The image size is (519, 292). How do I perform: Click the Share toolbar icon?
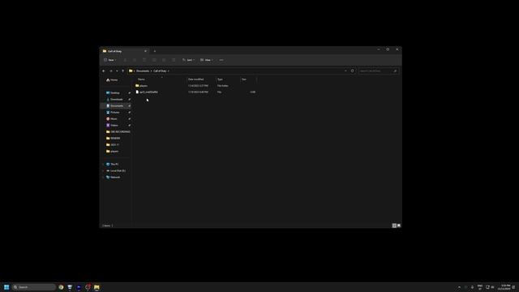pos(164,60)
